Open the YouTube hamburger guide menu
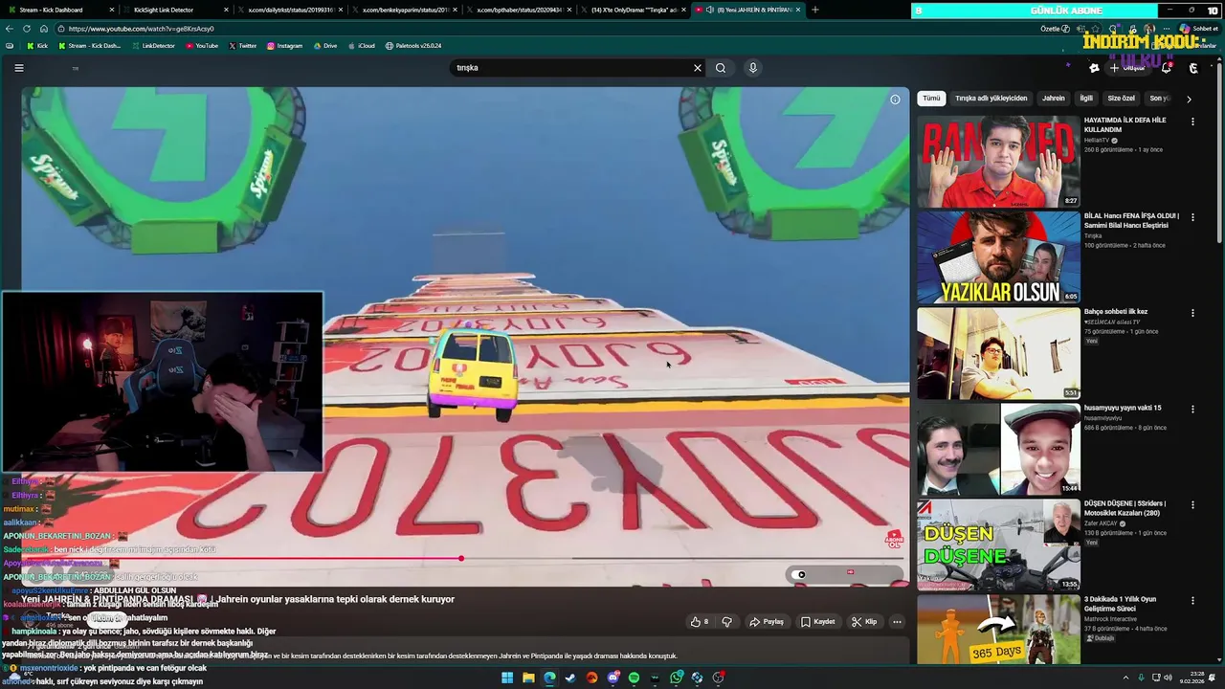The height and width of the screenshot is (689, 1225). 18,68
